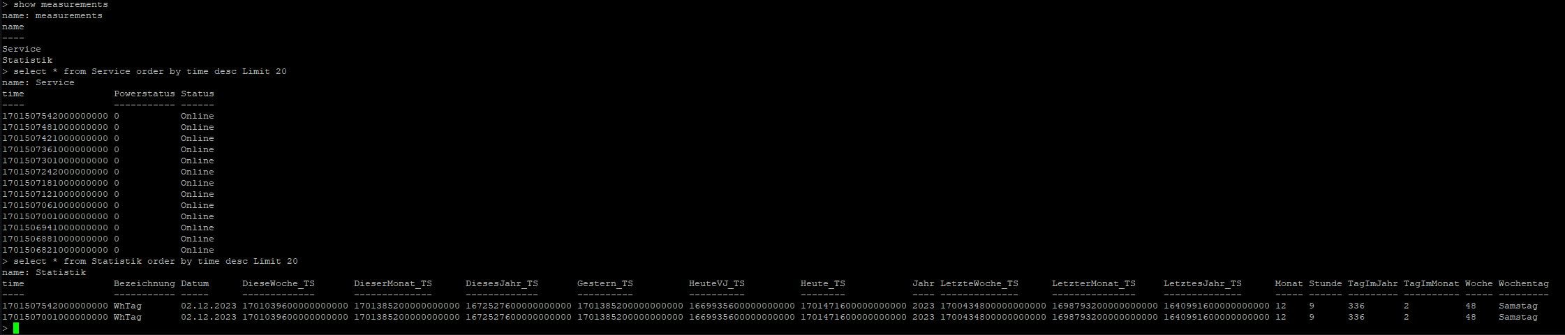Click the LetztesJahr_TS column header
Viewport: 1565px width, 335px height.
click(1203, 283)
